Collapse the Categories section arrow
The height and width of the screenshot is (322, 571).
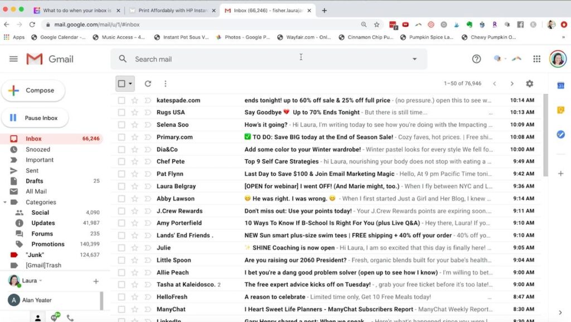4,202
